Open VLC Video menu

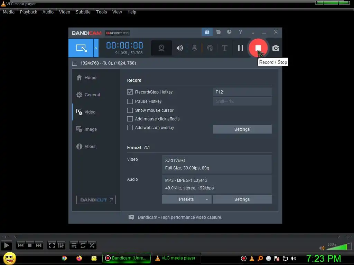(65, 12)
